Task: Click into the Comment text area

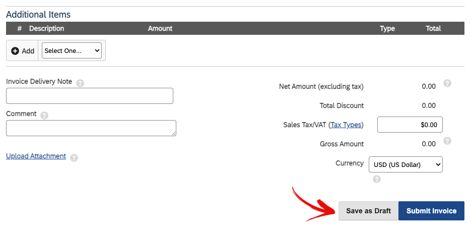Action: coord(91,128)
